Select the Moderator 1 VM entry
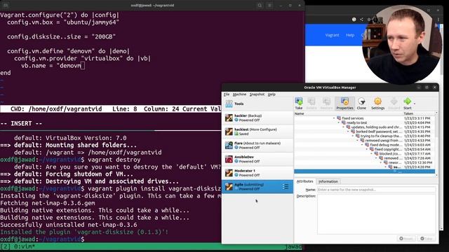449x252 pixels. pos(257,173)
